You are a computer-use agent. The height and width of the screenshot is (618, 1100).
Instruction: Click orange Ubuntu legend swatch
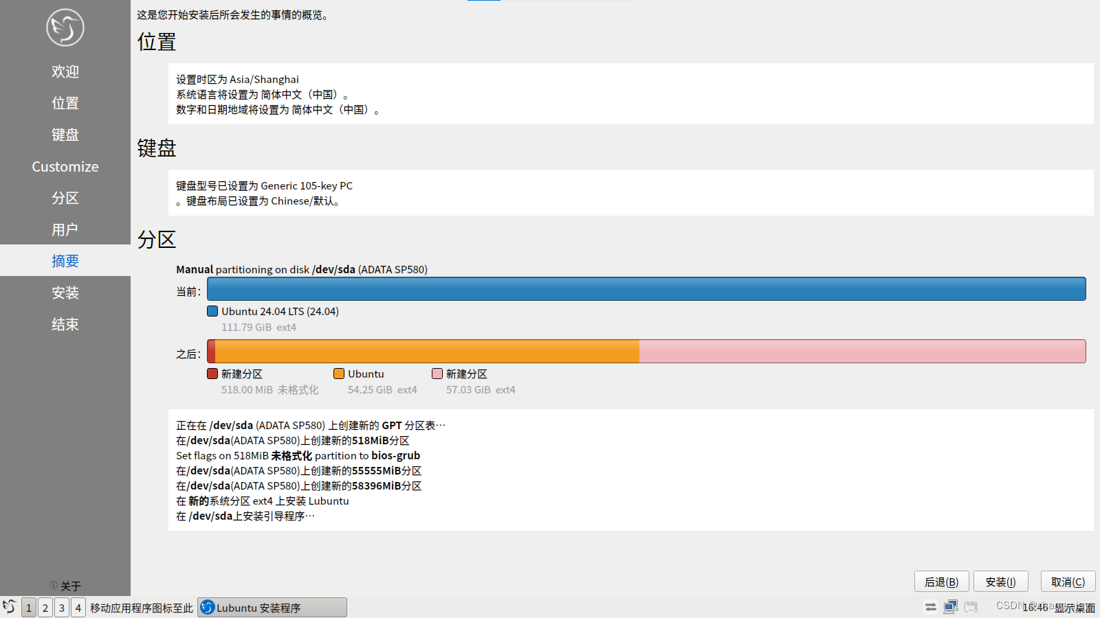(339, 374)
